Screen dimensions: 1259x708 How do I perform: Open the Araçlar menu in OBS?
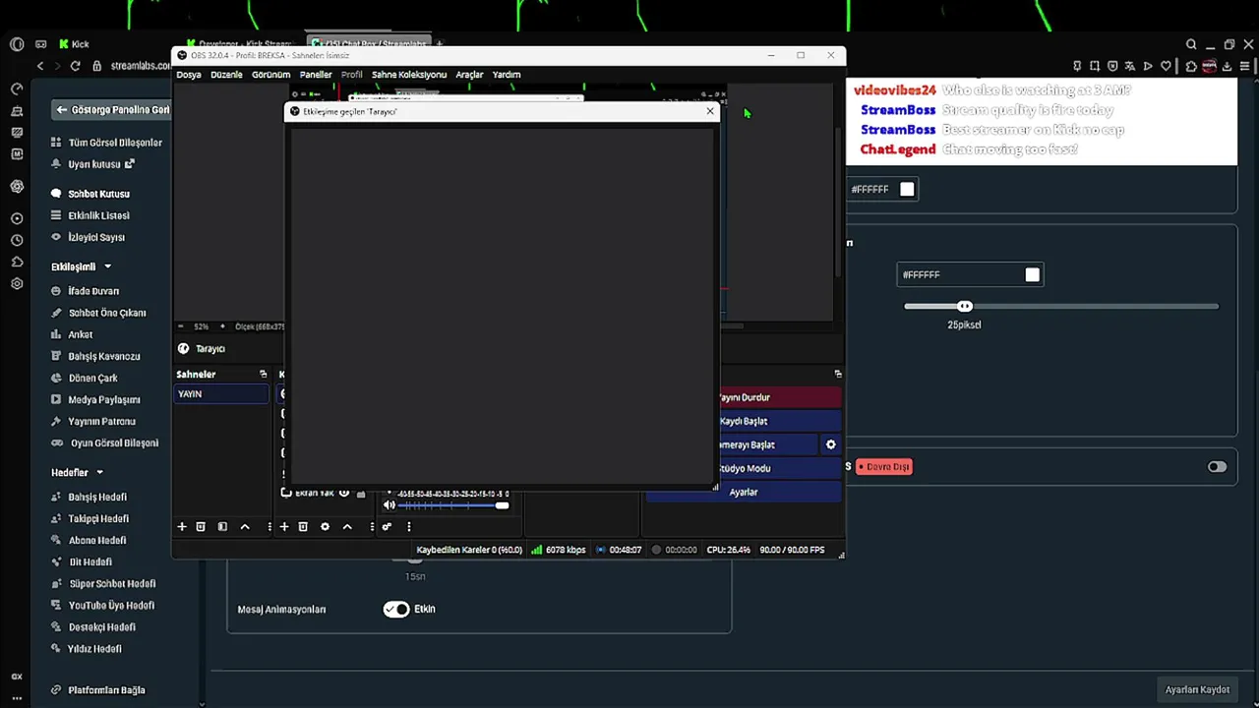pos(469,75)
